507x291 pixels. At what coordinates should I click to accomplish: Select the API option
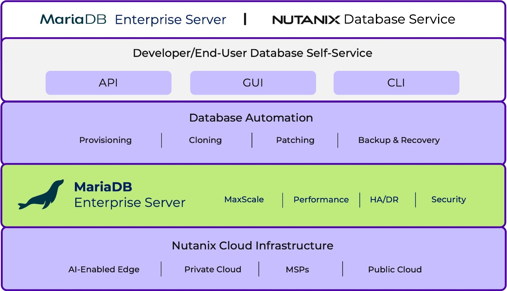108,83
